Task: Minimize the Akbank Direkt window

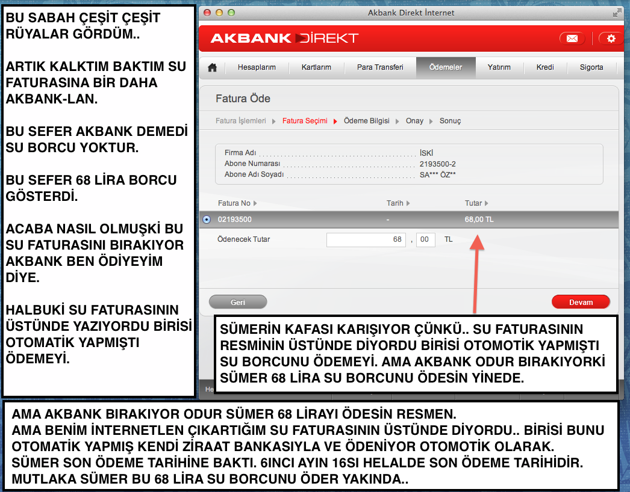Action: pos(219,13)
